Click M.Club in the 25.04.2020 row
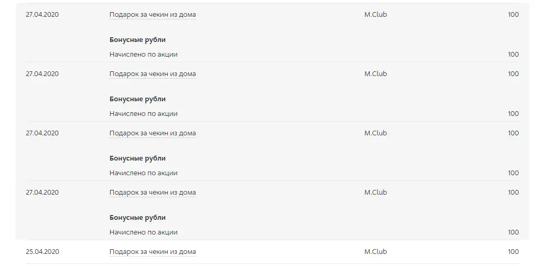The width and height of the screenshot is (548, 266). [375, 252]
